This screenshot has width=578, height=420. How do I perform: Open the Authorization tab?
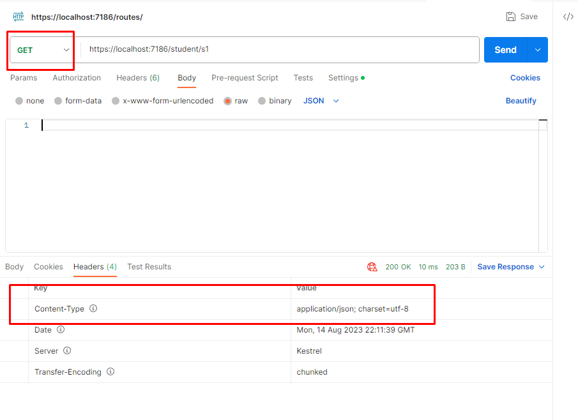(77, 78)
